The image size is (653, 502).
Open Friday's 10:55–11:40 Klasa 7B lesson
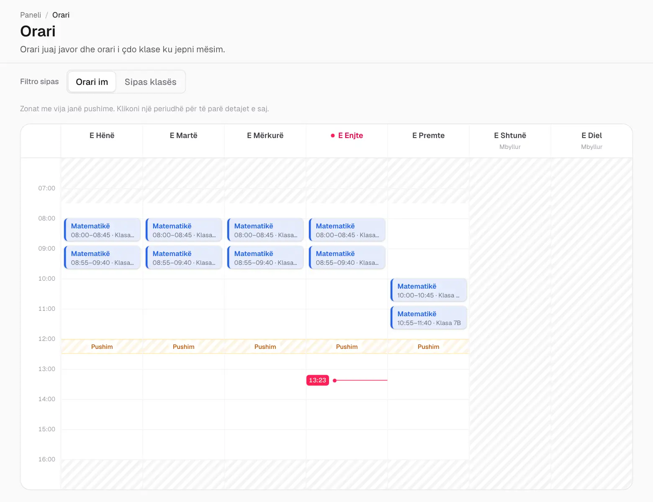tap(429, 318)
